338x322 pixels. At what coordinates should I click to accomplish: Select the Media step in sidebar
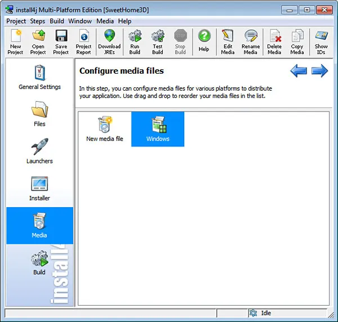(x=39, y=226)
